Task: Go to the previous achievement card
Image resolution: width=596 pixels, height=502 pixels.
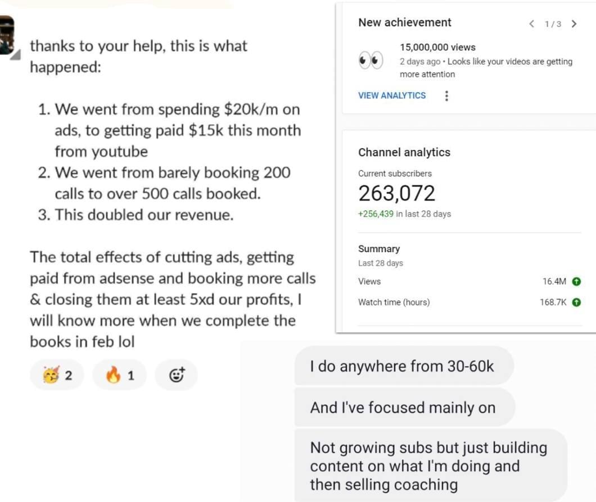Action: click(x=532, y=24)
